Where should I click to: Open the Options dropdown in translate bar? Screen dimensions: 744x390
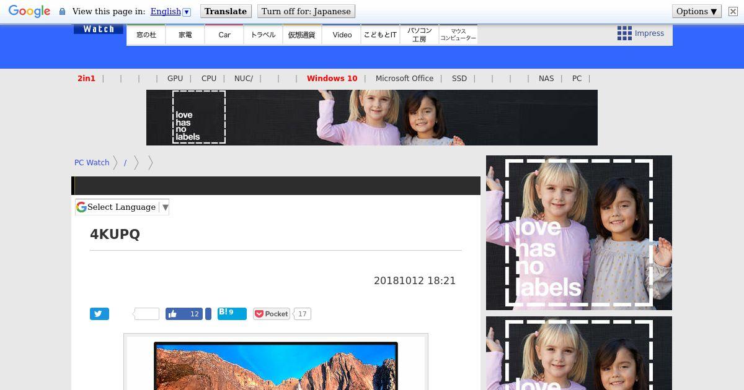[x=697, y=11]
